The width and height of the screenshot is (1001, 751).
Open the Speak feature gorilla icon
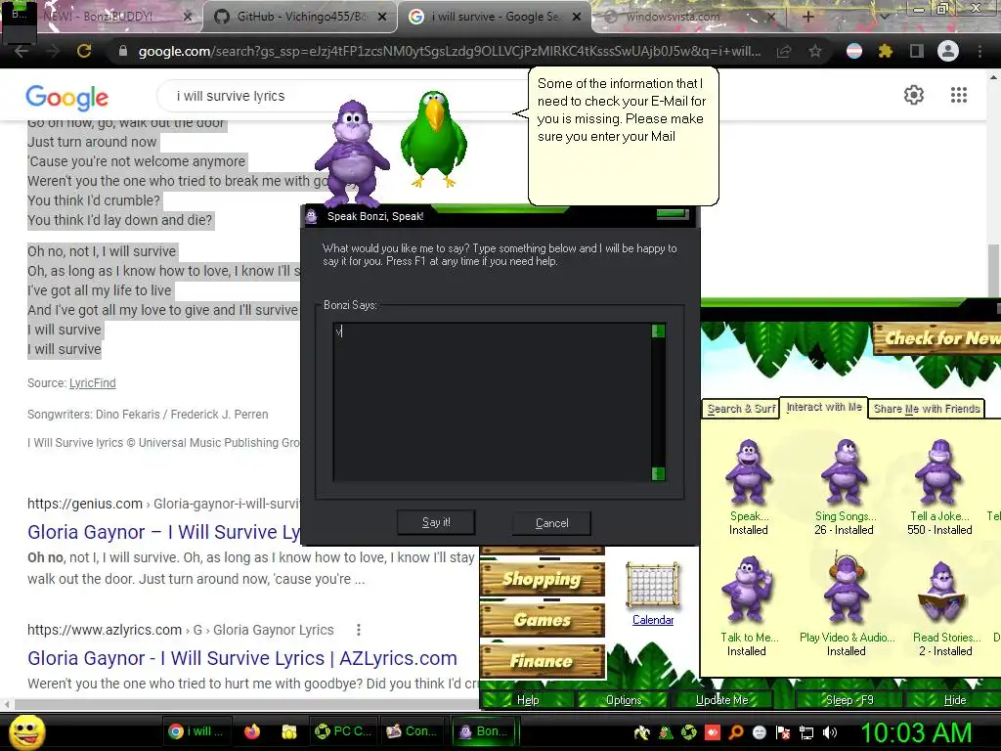(748, 472)
